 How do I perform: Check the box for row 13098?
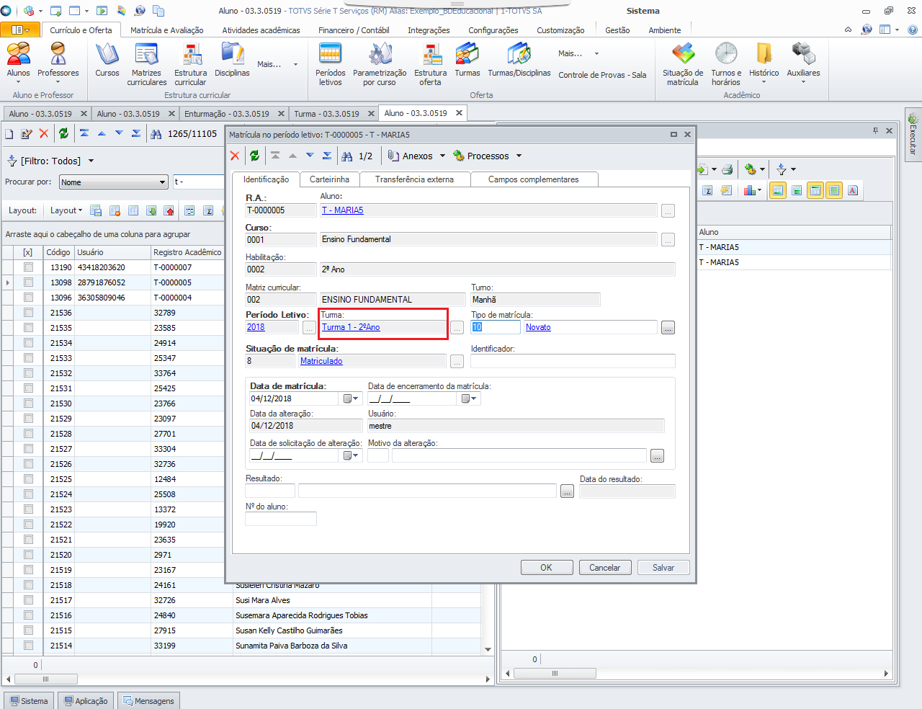(x=28, y=282)
